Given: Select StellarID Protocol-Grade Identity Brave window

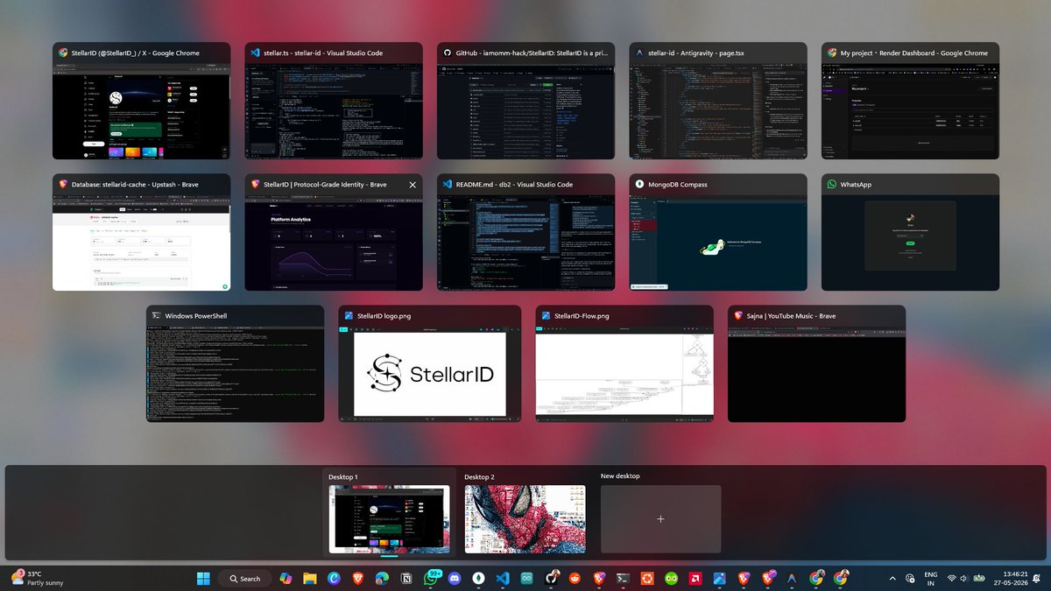Looking at the screenshot, I should 334,232.
